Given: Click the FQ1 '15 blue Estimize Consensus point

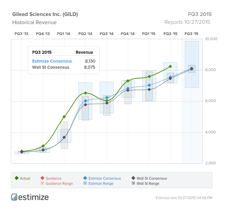Looking at the screenshot, I should 149,85.
